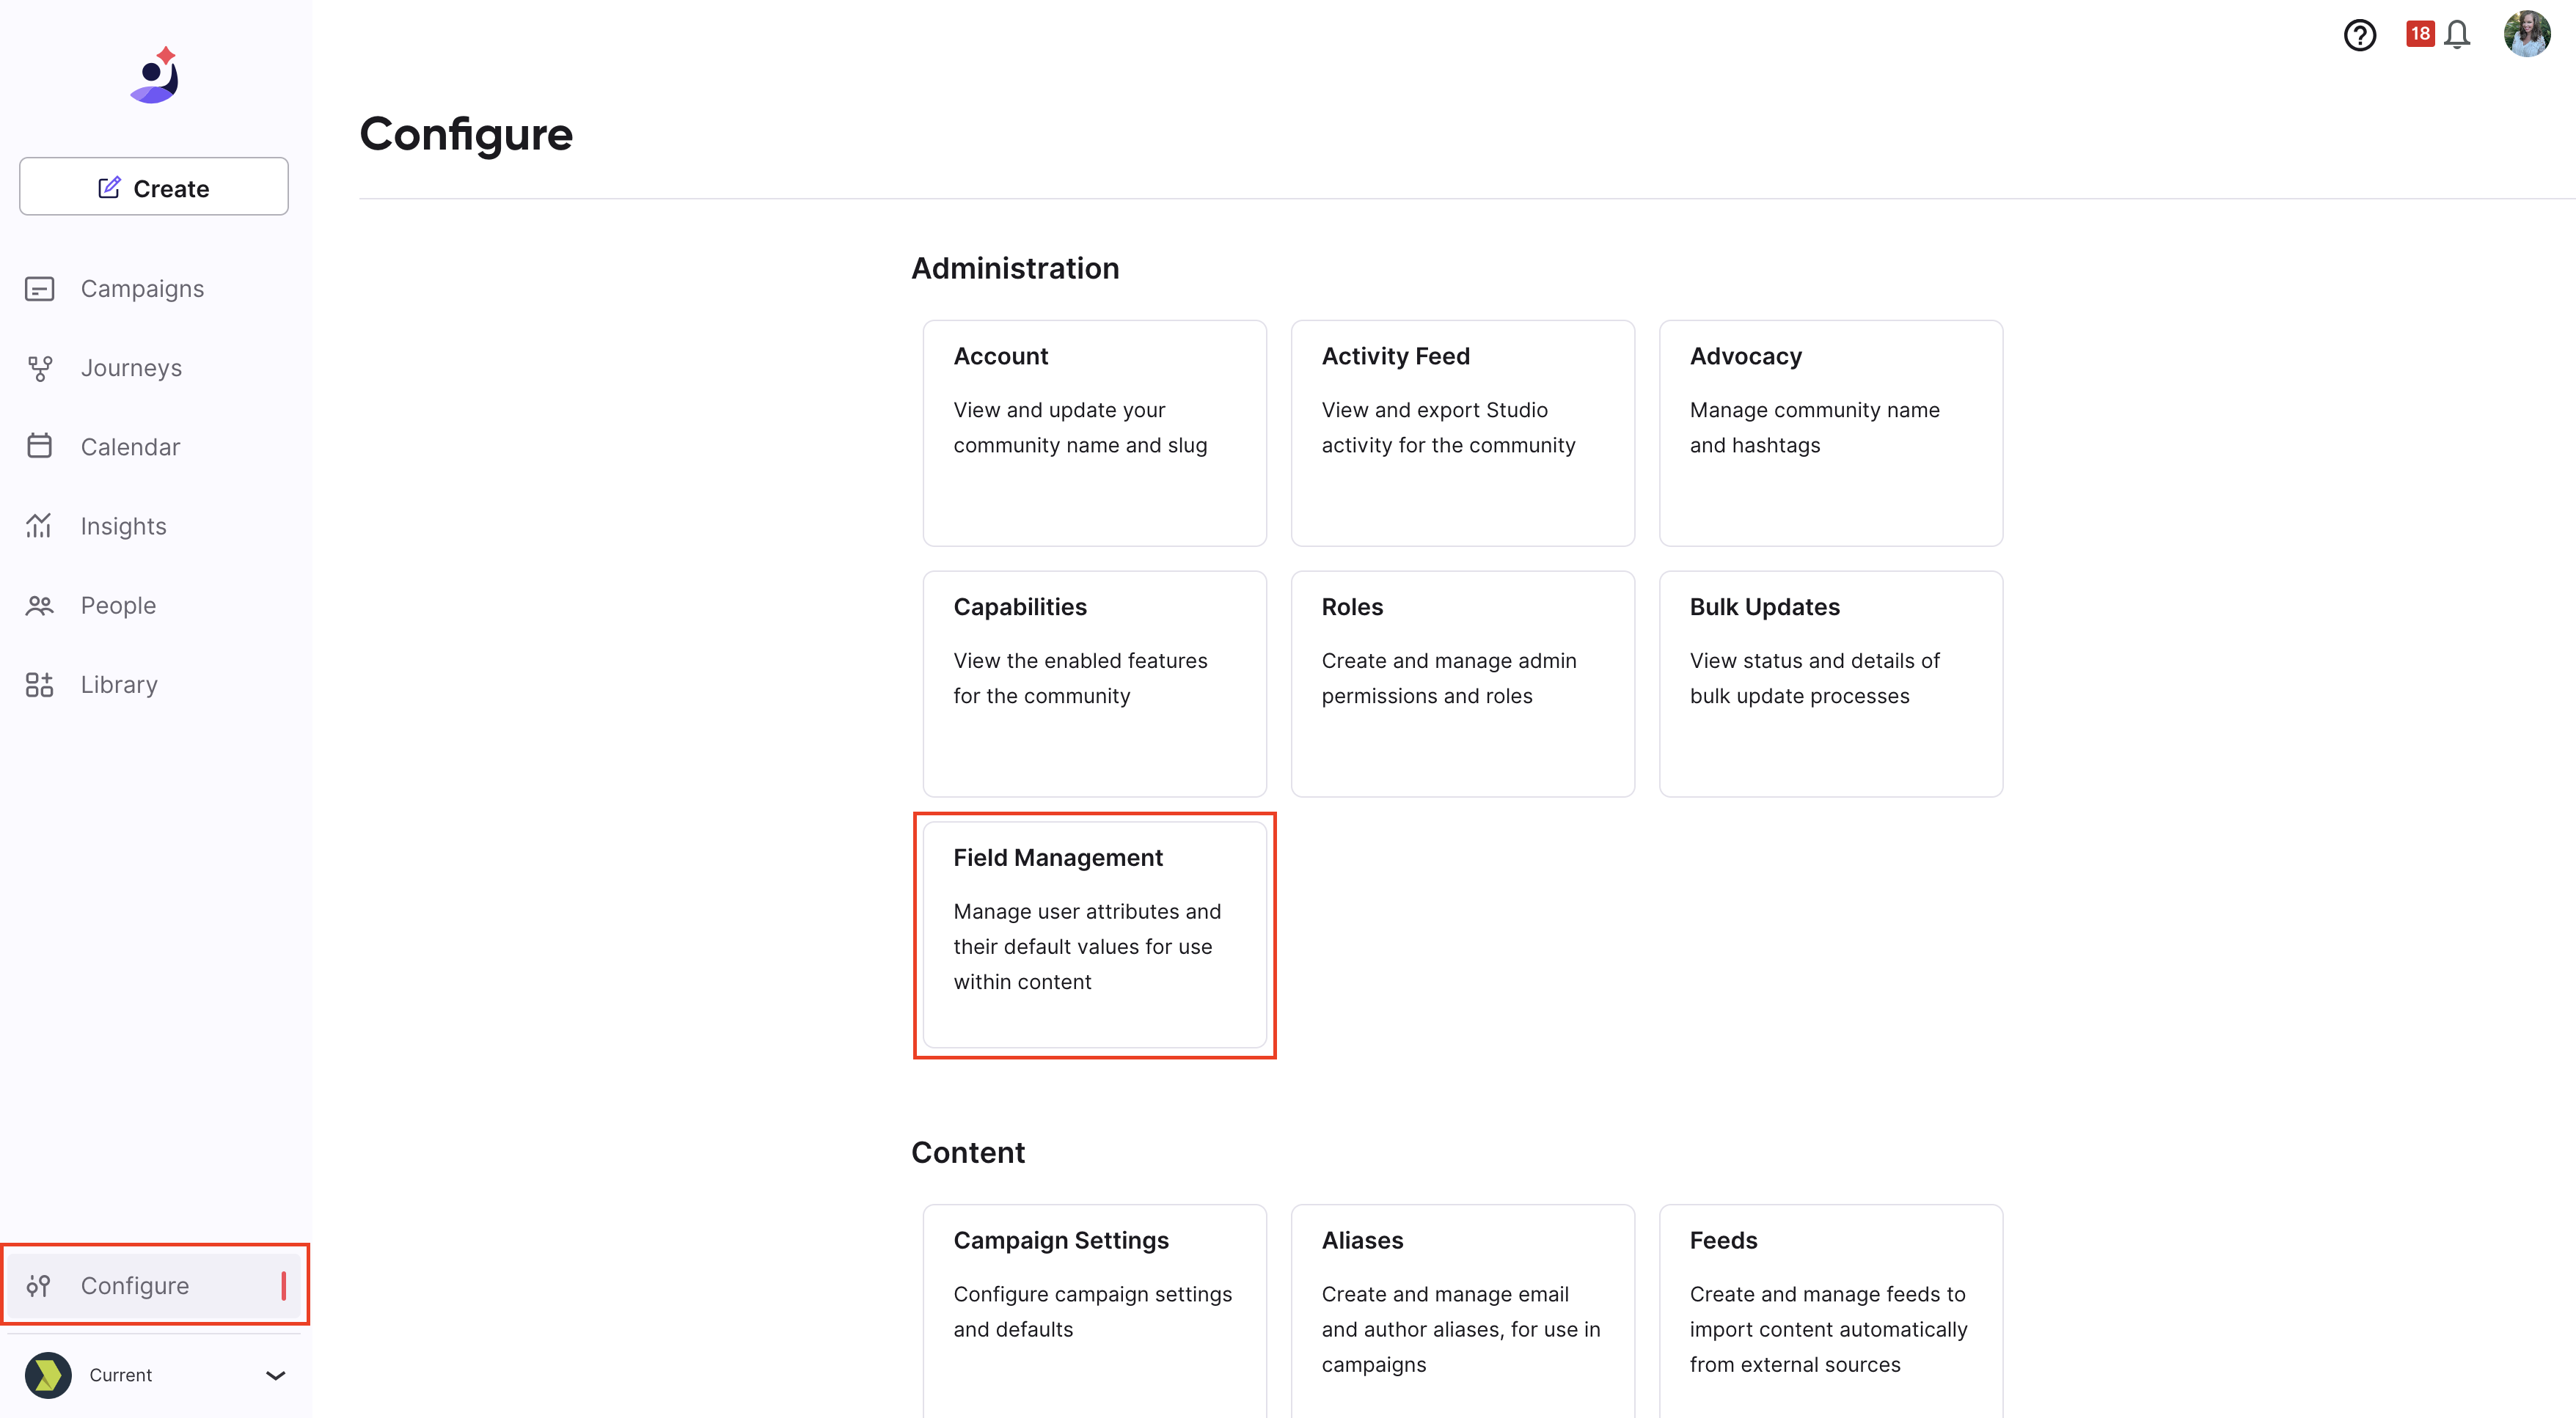The width and height of the screenshot is (2576, 1418).
Task: Open the Activity Feed card
Action: point(1462,433)
